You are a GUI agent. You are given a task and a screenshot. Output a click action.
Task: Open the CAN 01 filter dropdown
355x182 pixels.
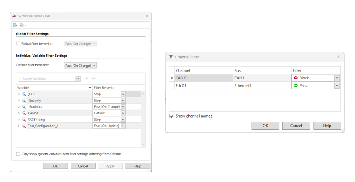(337, 78)
